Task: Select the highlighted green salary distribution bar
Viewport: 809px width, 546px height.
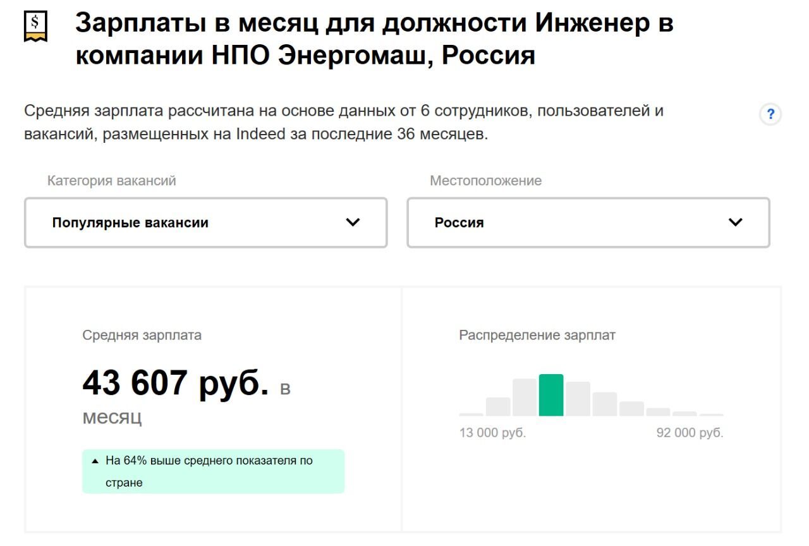Action: 551,395
